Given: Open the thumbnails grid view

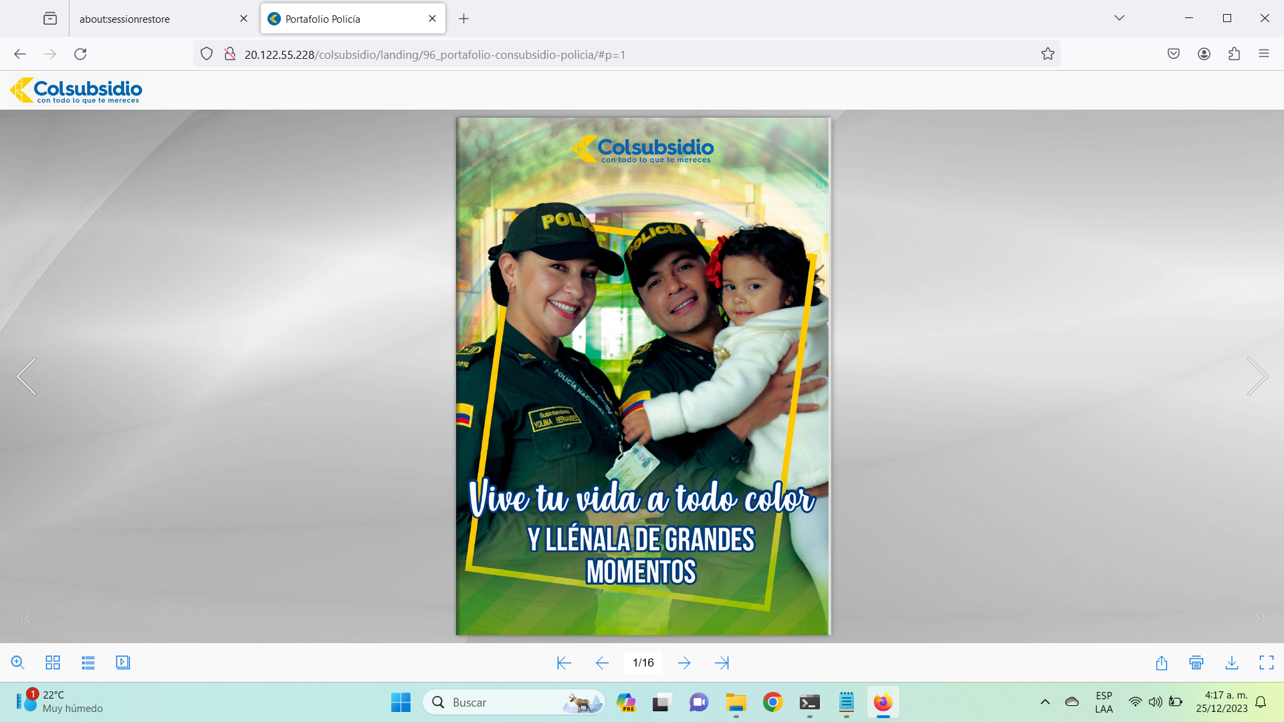Looking at the screenshot, I should click(x=53, y=663).
